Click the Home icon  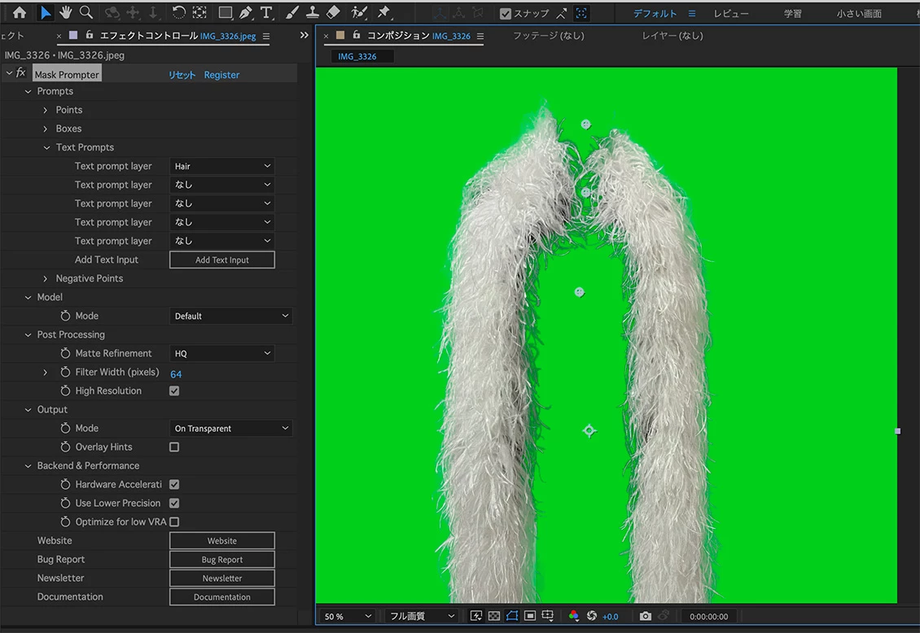tap(20, 12)
